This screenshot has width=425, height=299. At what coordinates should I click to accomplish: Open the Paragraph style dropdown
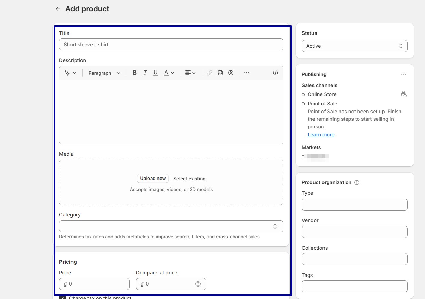pos(105,73)
